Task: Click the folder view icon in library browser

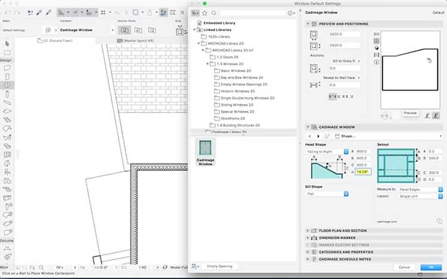Action: 195,13
